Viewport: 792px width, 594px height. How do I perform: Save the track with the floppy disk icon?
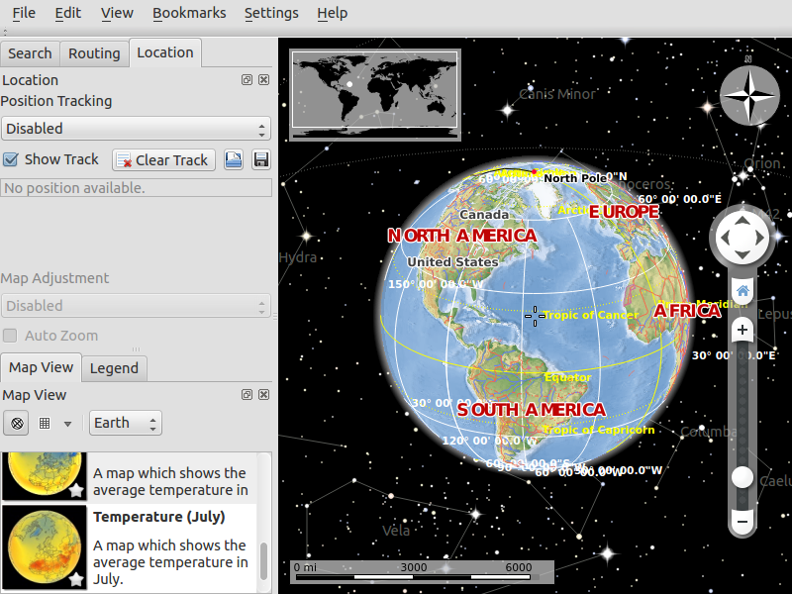coord(261,160)
